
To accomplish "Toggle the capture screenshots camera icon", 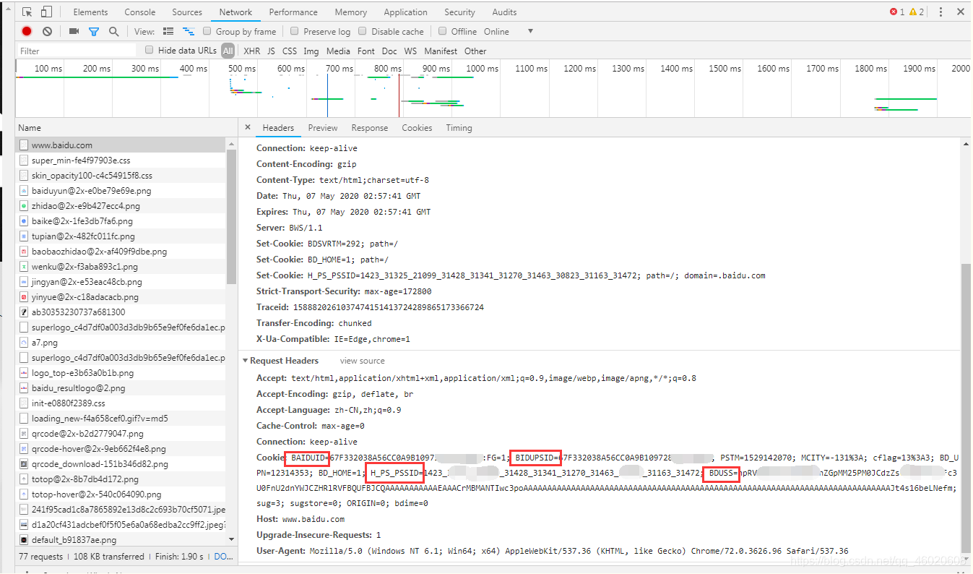I will (74, 32).
